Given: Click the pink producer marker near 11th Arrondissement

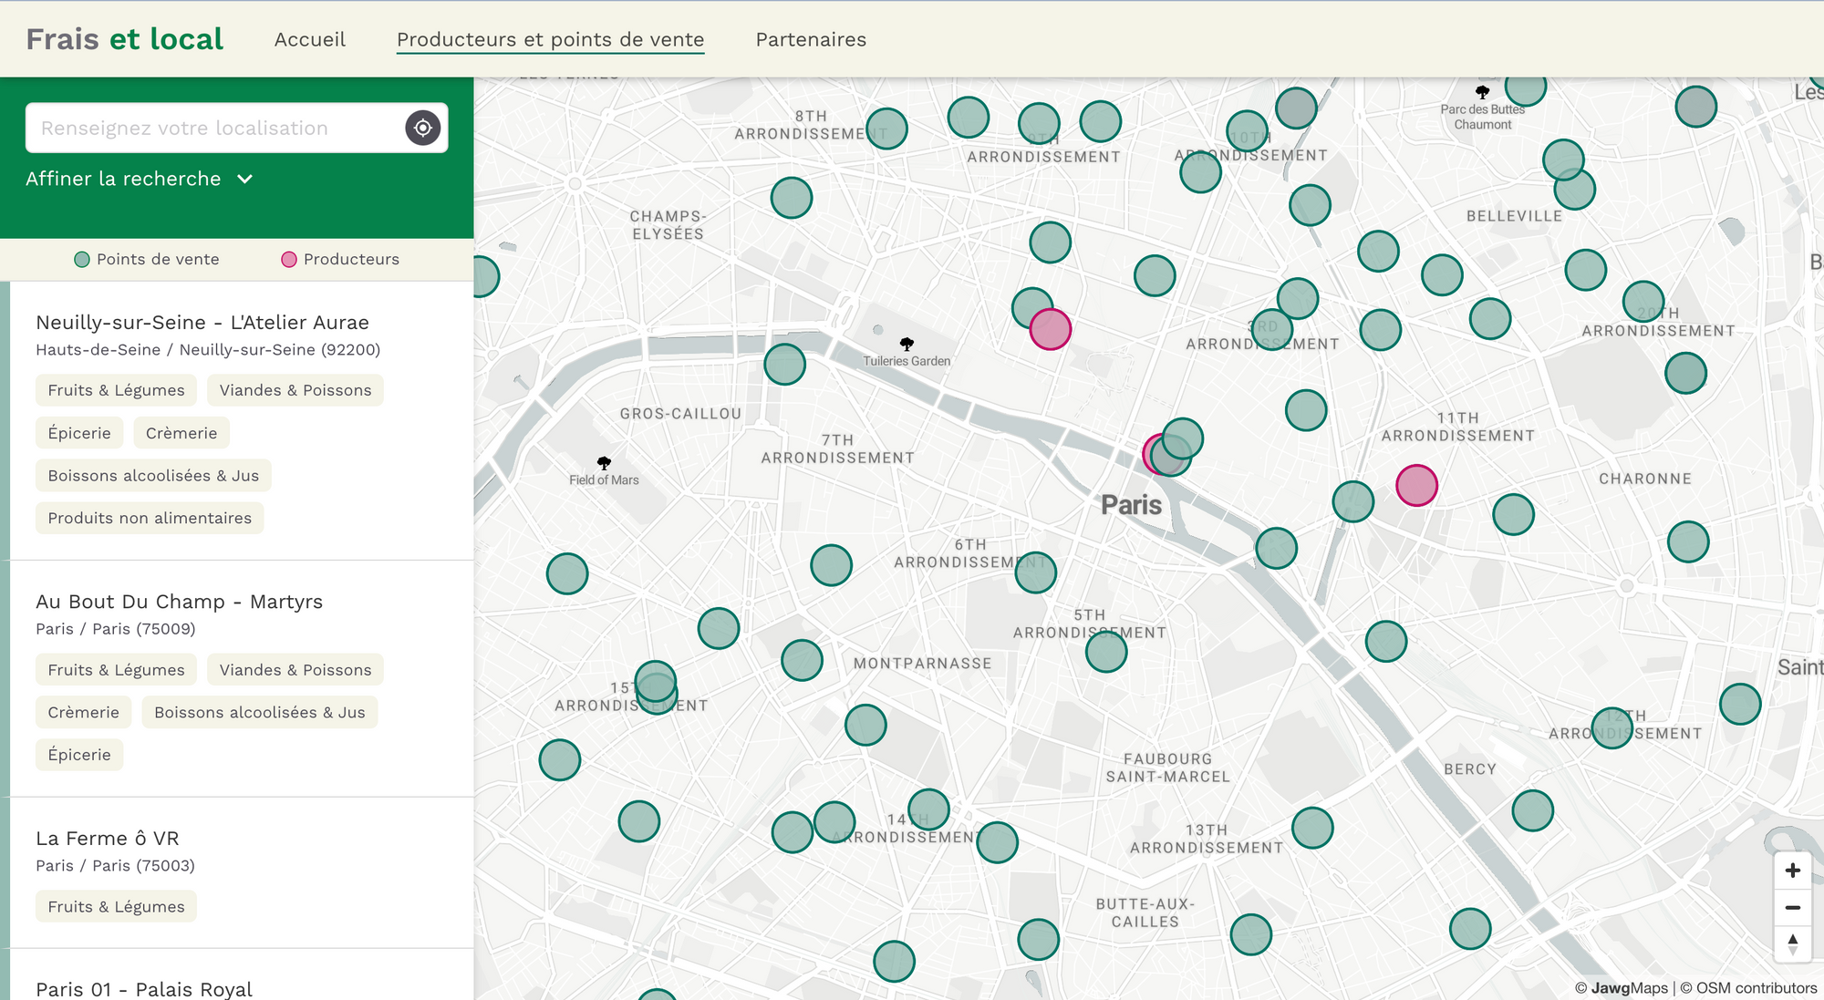Looking at the screenshot, I should [1416, 485].
